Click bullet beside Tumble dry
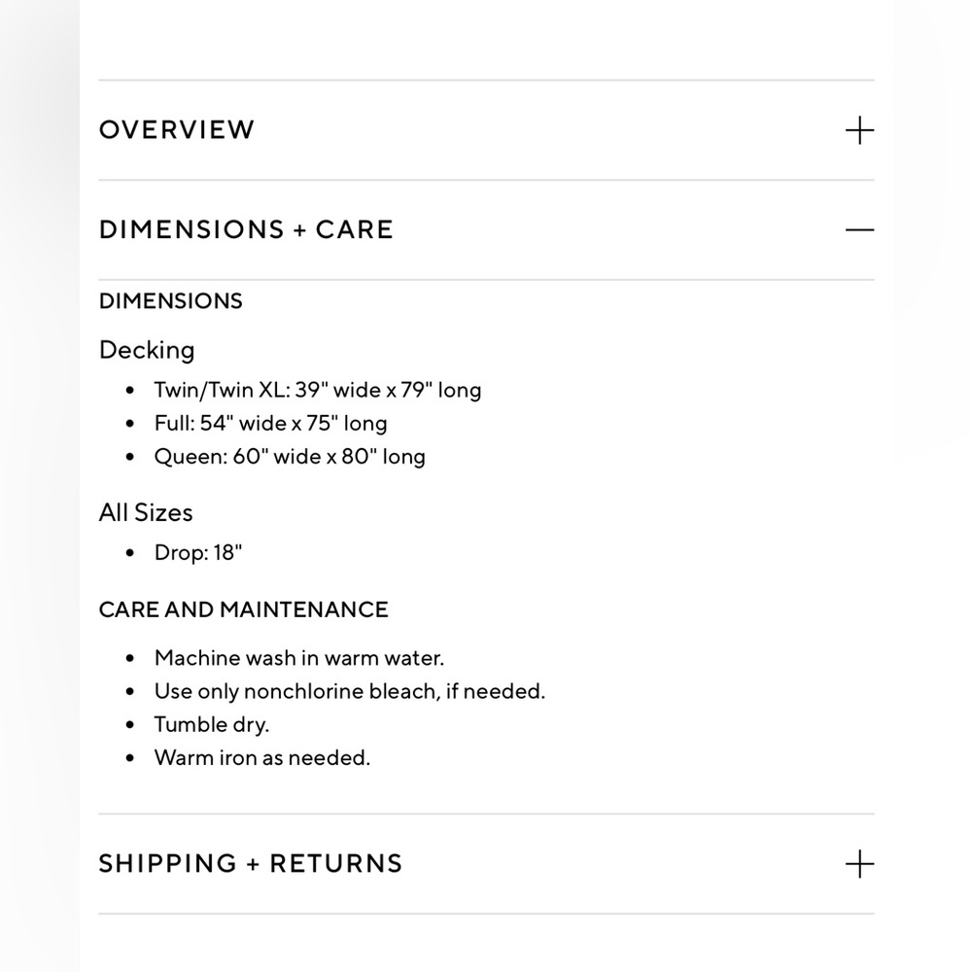Screen dimensions: 972x972 pyautogui.click(x=129, y=725)
